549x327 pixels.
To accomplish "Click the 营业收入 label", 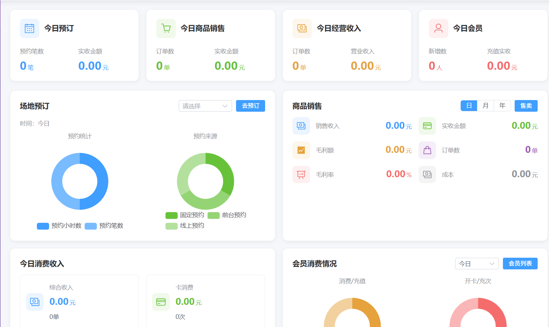I will click(x=363, y=51).
